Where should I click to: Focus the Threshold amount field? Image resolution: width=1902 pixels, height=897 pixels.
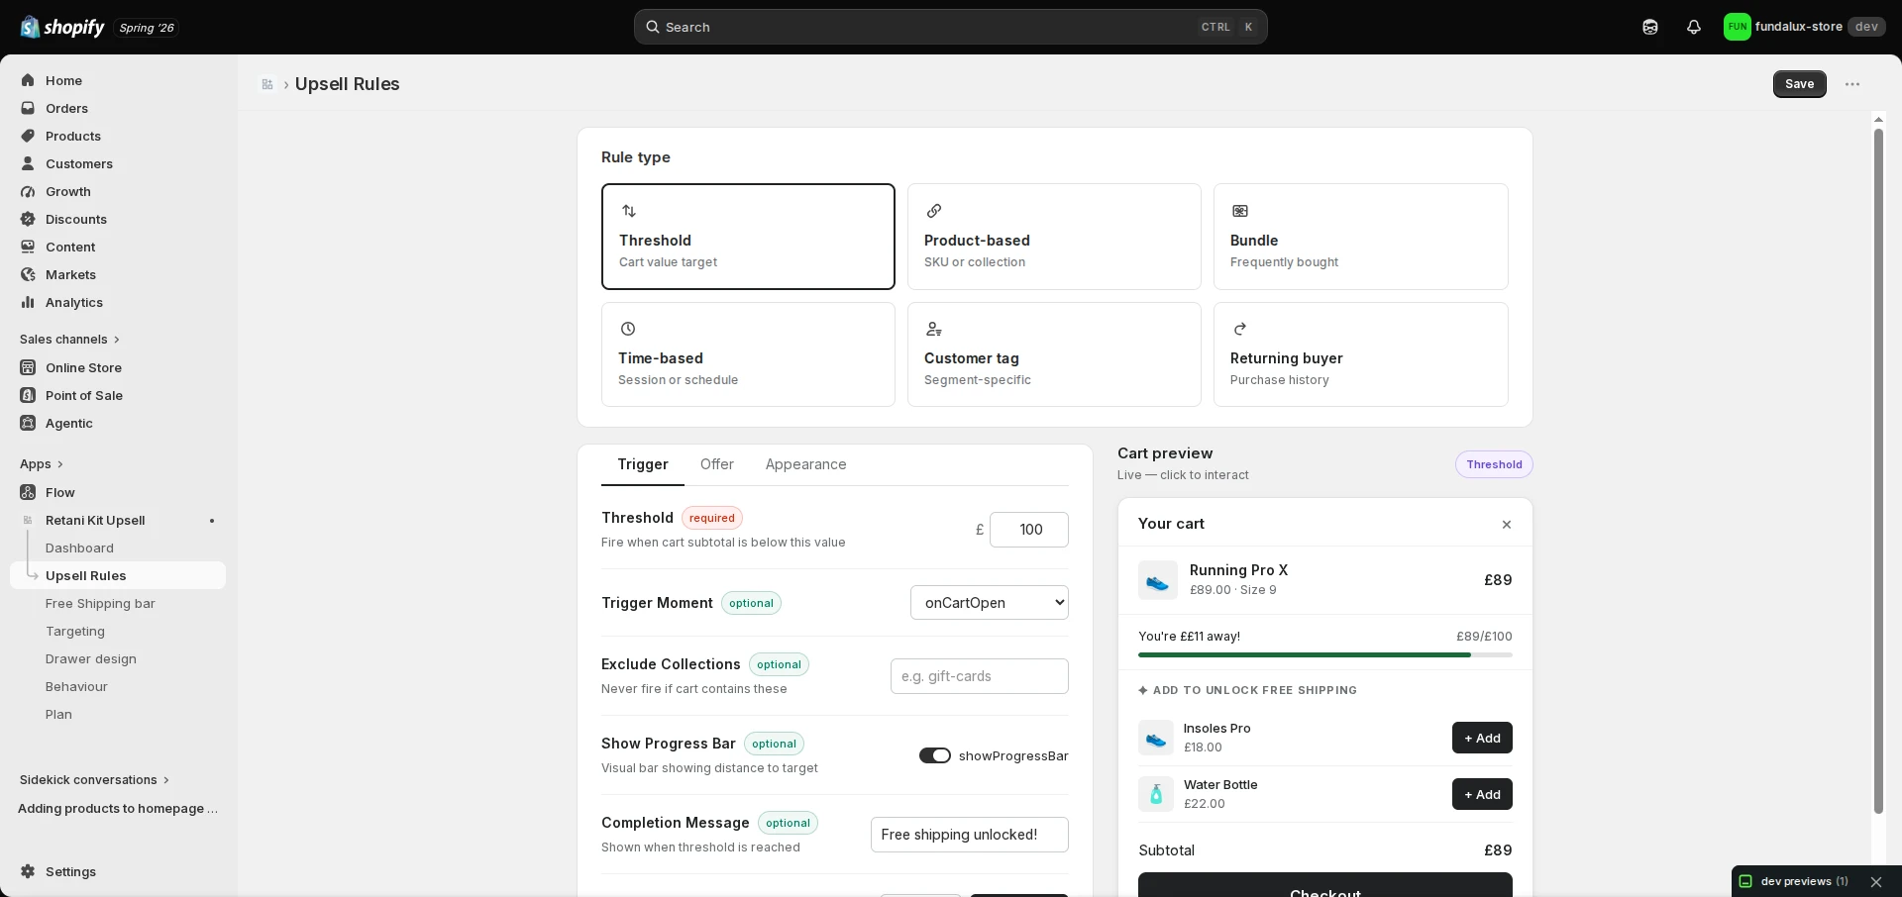[x=1028, y=530]
